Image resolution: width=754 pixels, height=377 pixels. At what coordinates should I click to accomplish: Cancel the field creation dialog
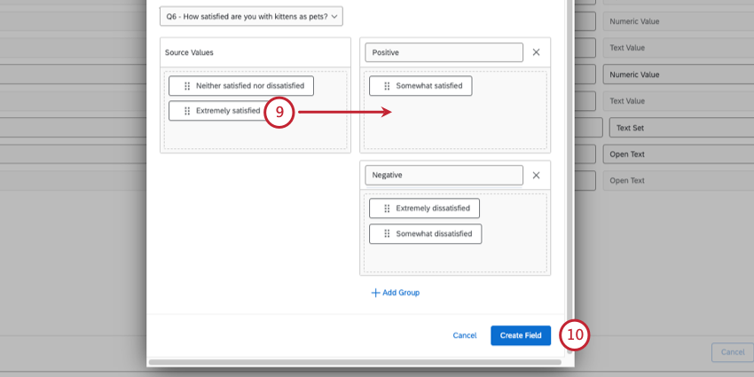click(465, 335)
